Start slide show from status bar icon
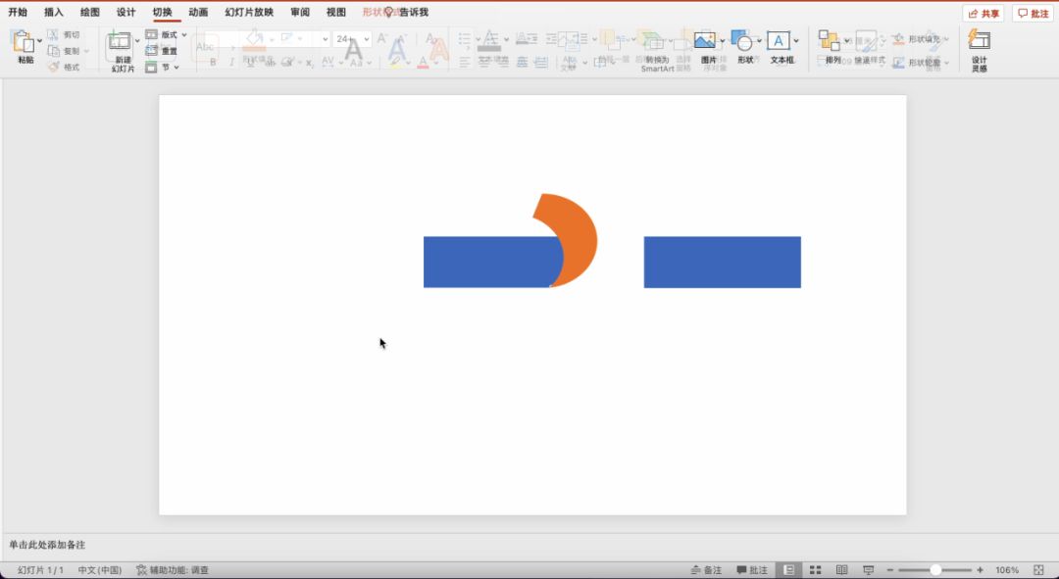Viewport: 1059px width, 579px height. point(869,570)
